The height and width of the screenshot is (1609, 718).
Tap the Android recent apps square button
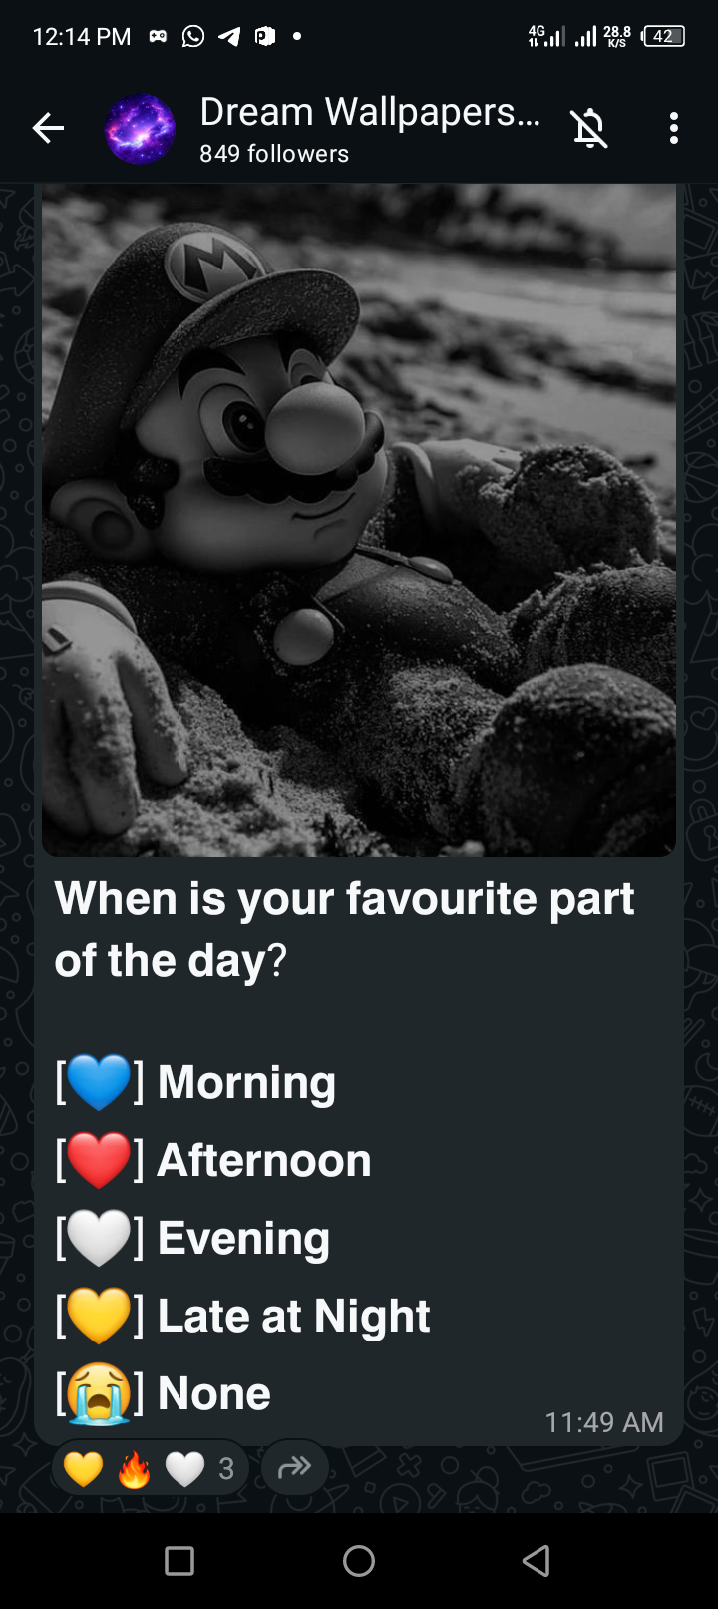pos(179,1560)
